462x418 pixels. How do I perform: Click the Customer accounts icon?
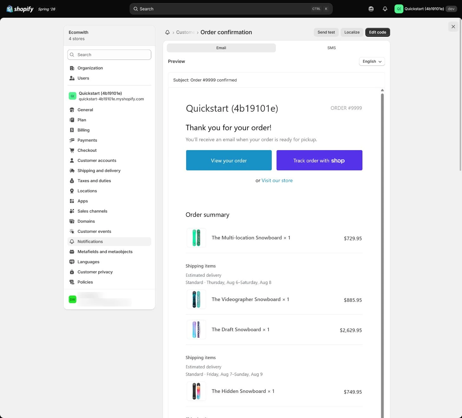tap(72, 161)
